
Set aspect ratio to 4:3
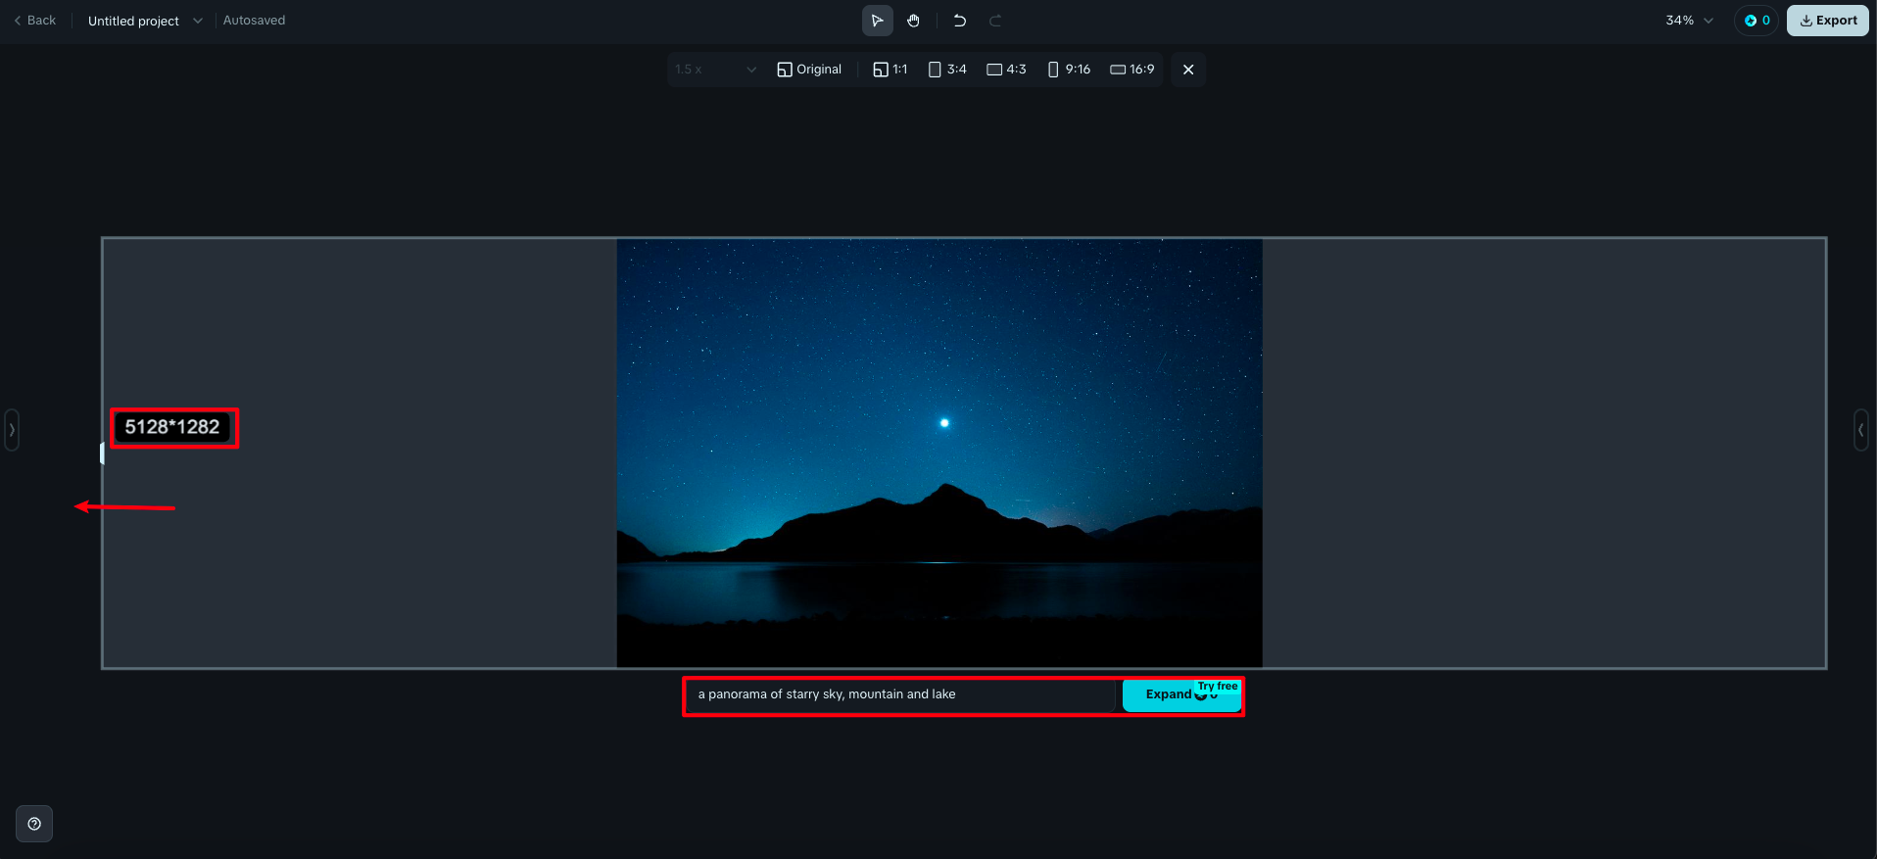[1006, 70]
